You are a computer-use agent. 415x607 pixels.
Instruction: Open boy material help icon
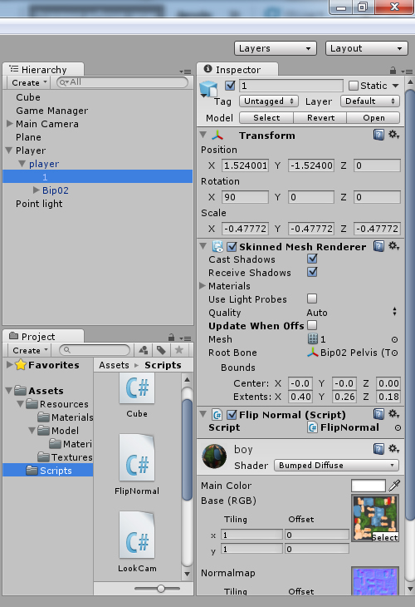click(378, 449)
